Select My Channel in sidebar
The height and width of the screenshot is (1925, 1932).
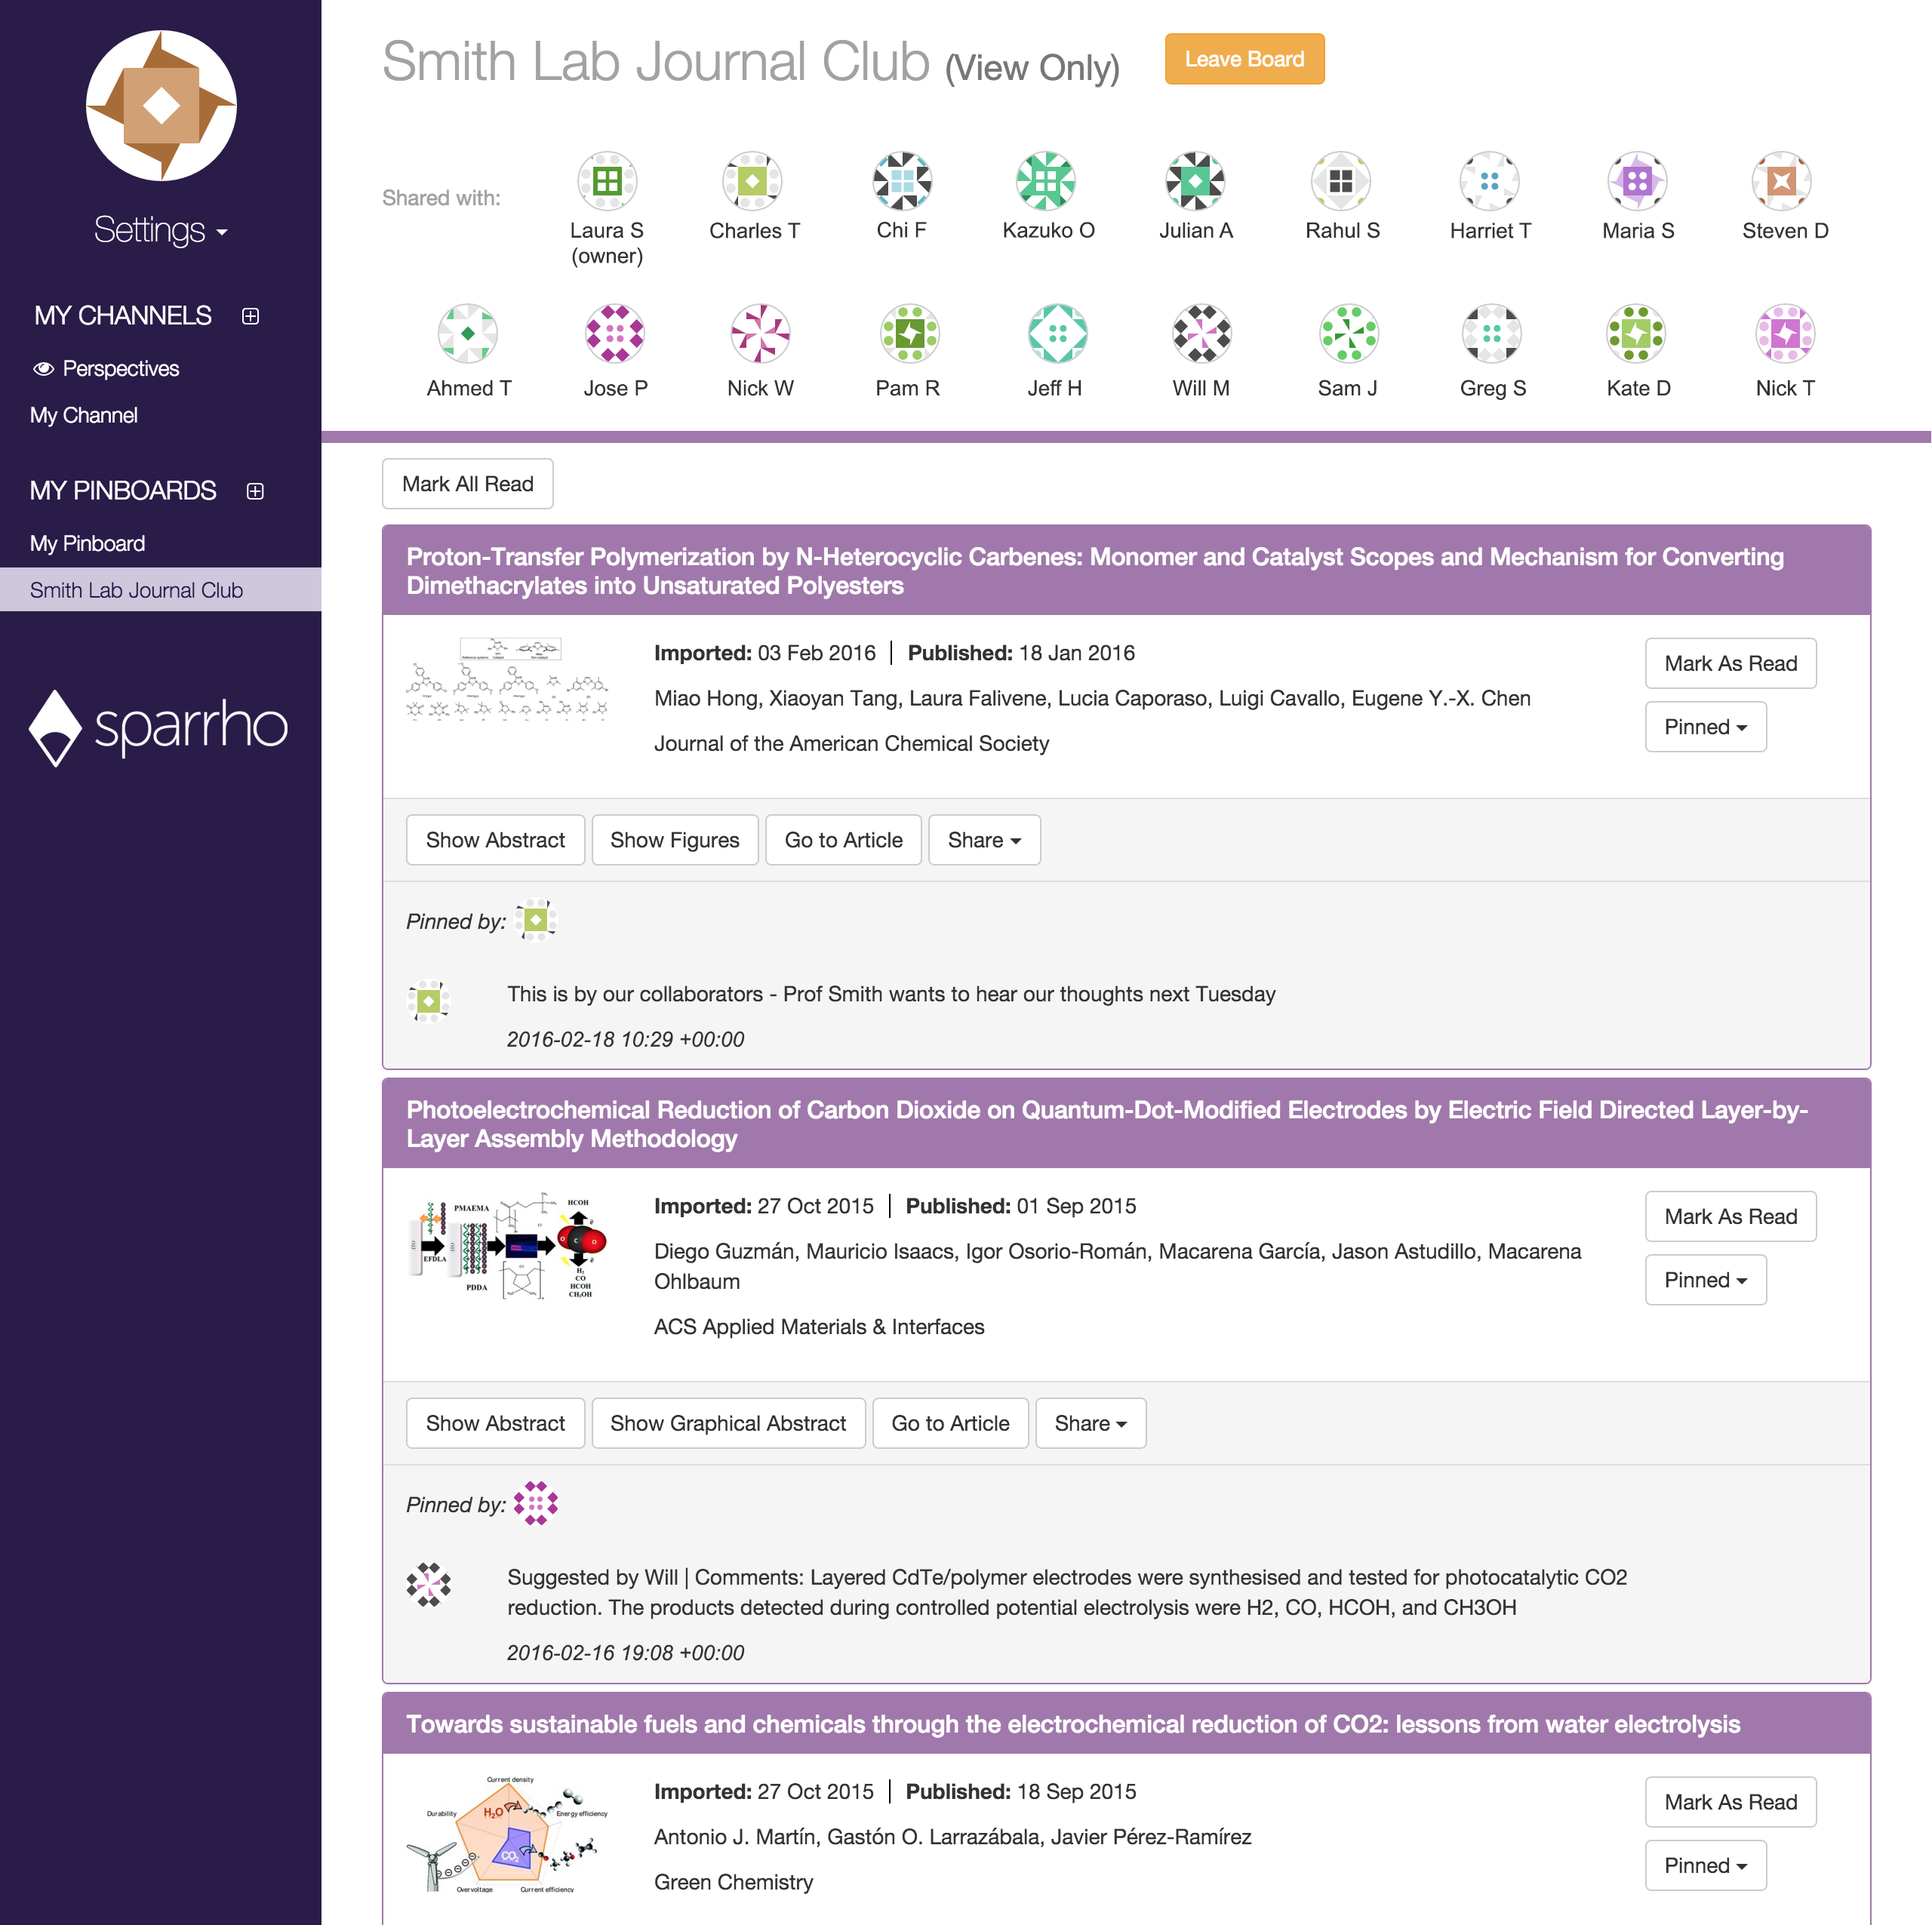(84, 415)
